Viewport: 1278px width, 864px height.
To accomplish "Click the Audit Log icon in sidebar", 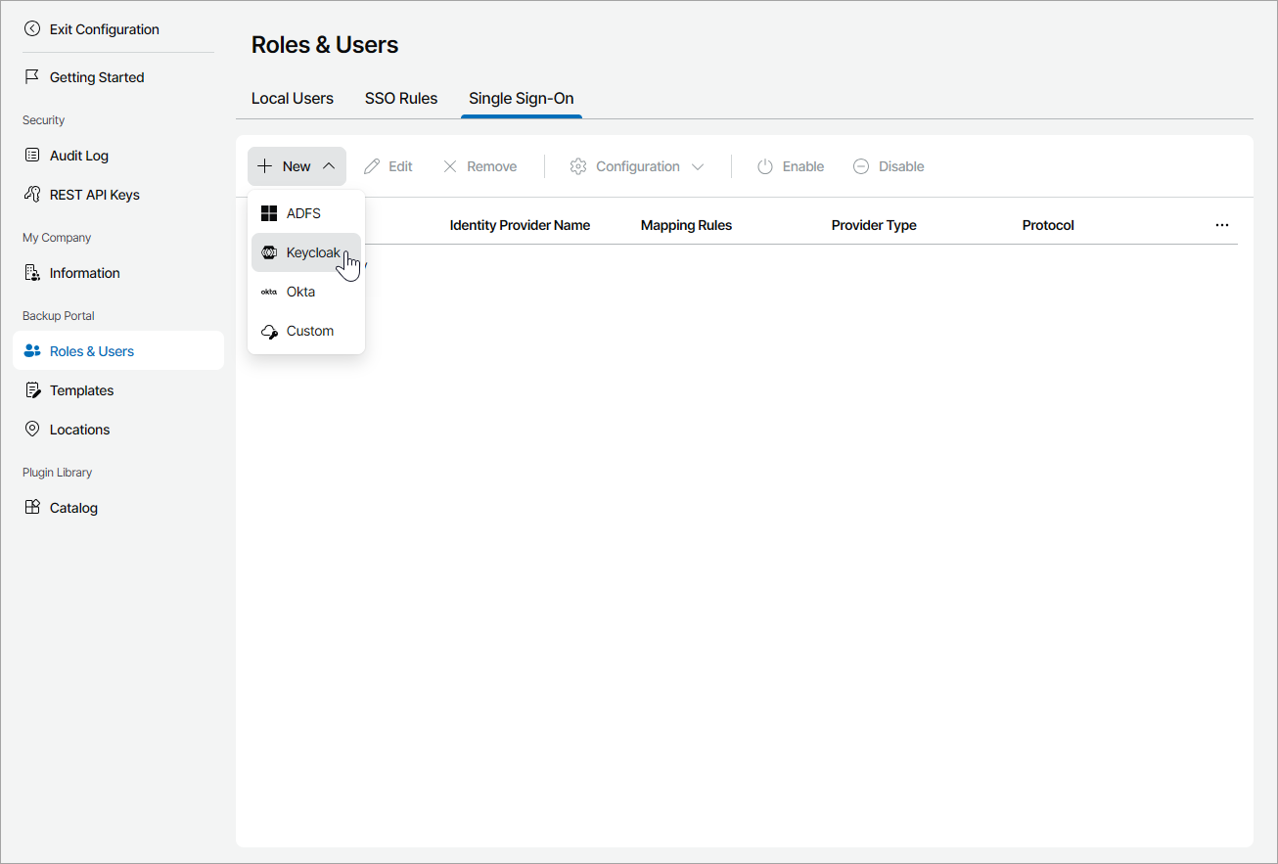I will click(x=32, y=156).
